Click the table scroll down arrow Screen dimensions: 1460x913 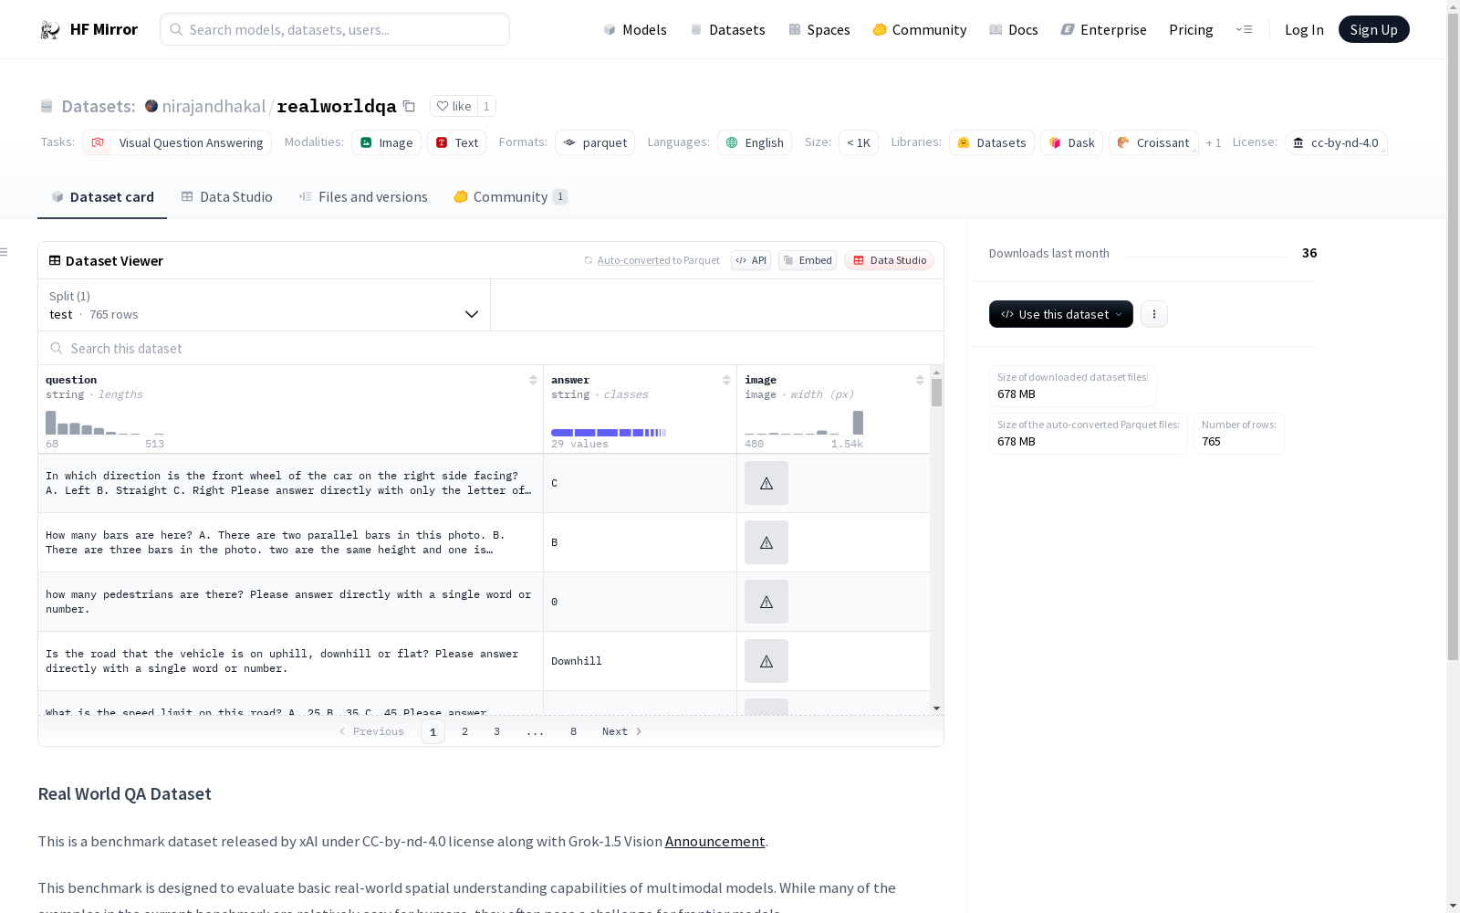[936, 708]
